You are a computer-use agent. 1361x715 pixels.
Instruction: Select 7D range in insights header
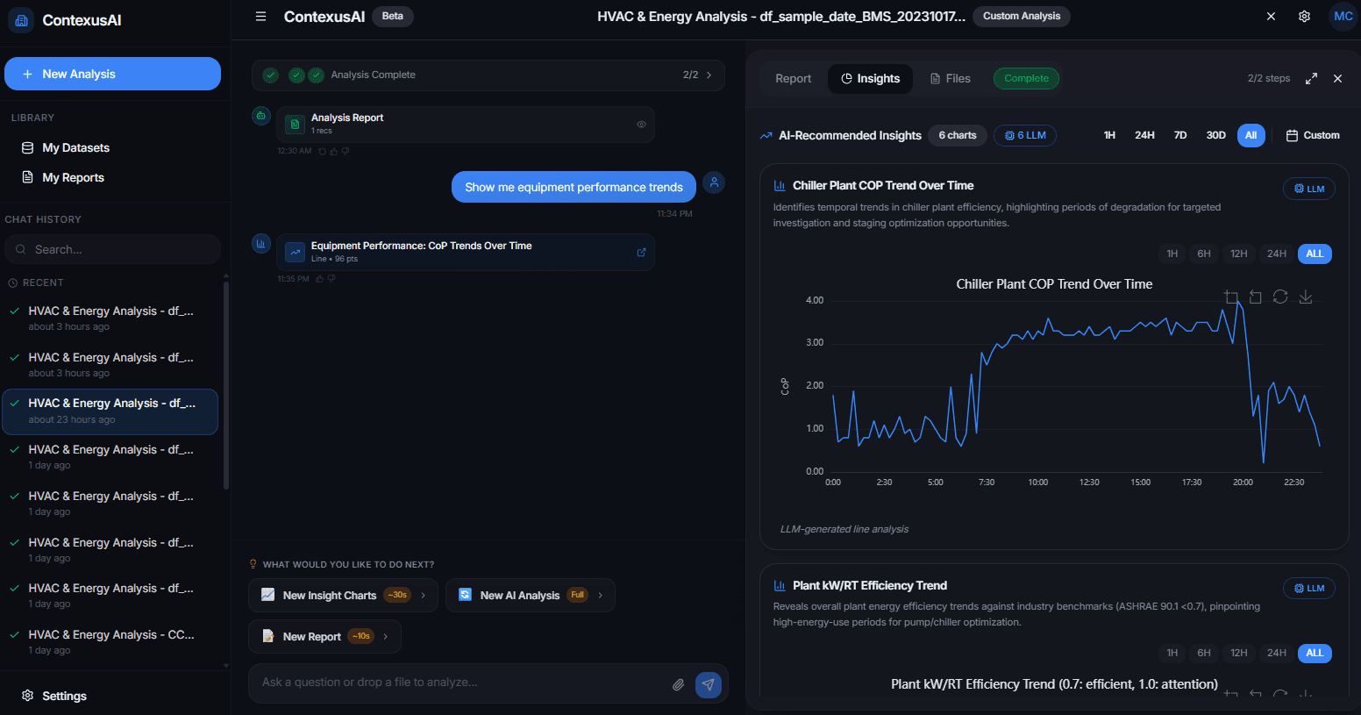pos(1180,135)
